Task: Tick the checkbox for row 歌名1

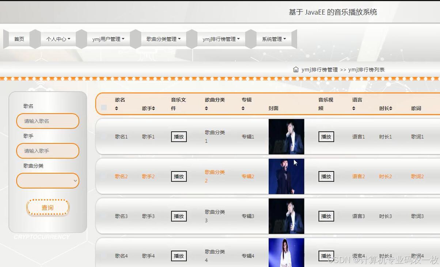Action: tap(104, 136)
